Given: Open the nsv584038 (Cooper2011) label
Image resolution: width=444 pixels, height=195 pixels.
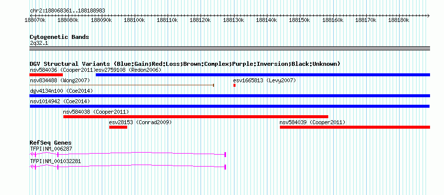Looking at the screenshot, I should (96, 112).
